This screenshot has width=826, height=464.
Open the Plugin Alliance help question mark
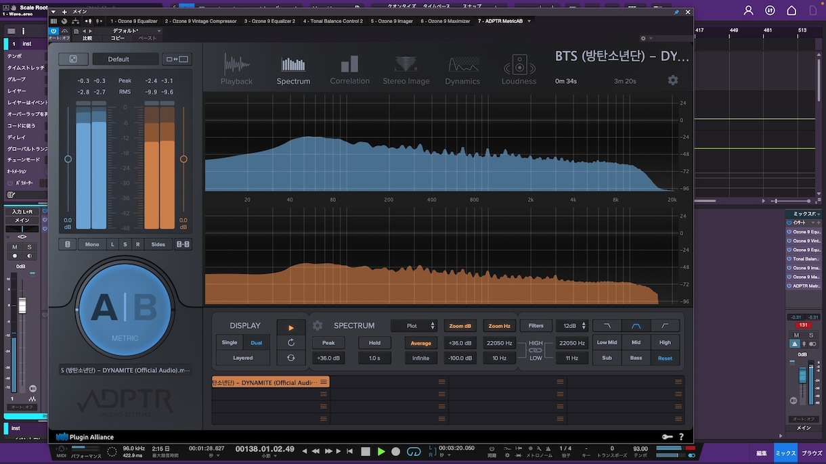click(x=682, y=437)
